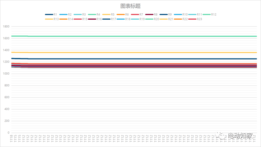Click the y-axis label 200
Image resolution: width=261 pixels, height=147 pixels.
point(7,121)
